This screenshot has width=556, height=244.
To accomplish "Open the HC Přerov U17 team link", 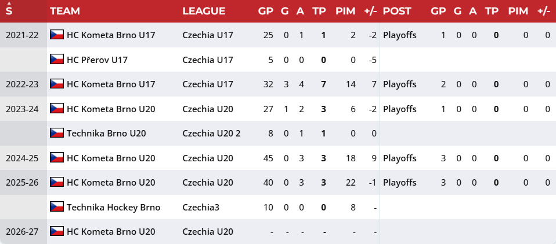I will pos(97,60).
